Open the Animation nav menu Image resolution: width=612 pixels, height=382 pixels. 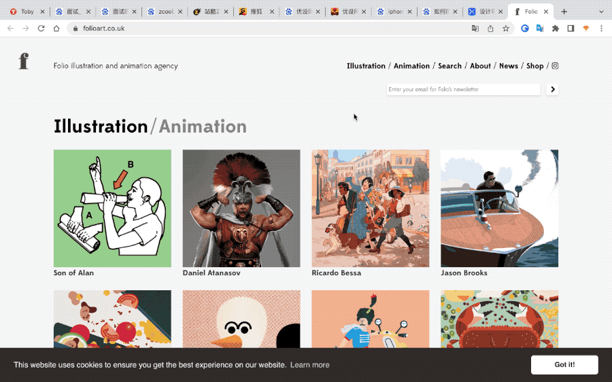click(412, 66)
